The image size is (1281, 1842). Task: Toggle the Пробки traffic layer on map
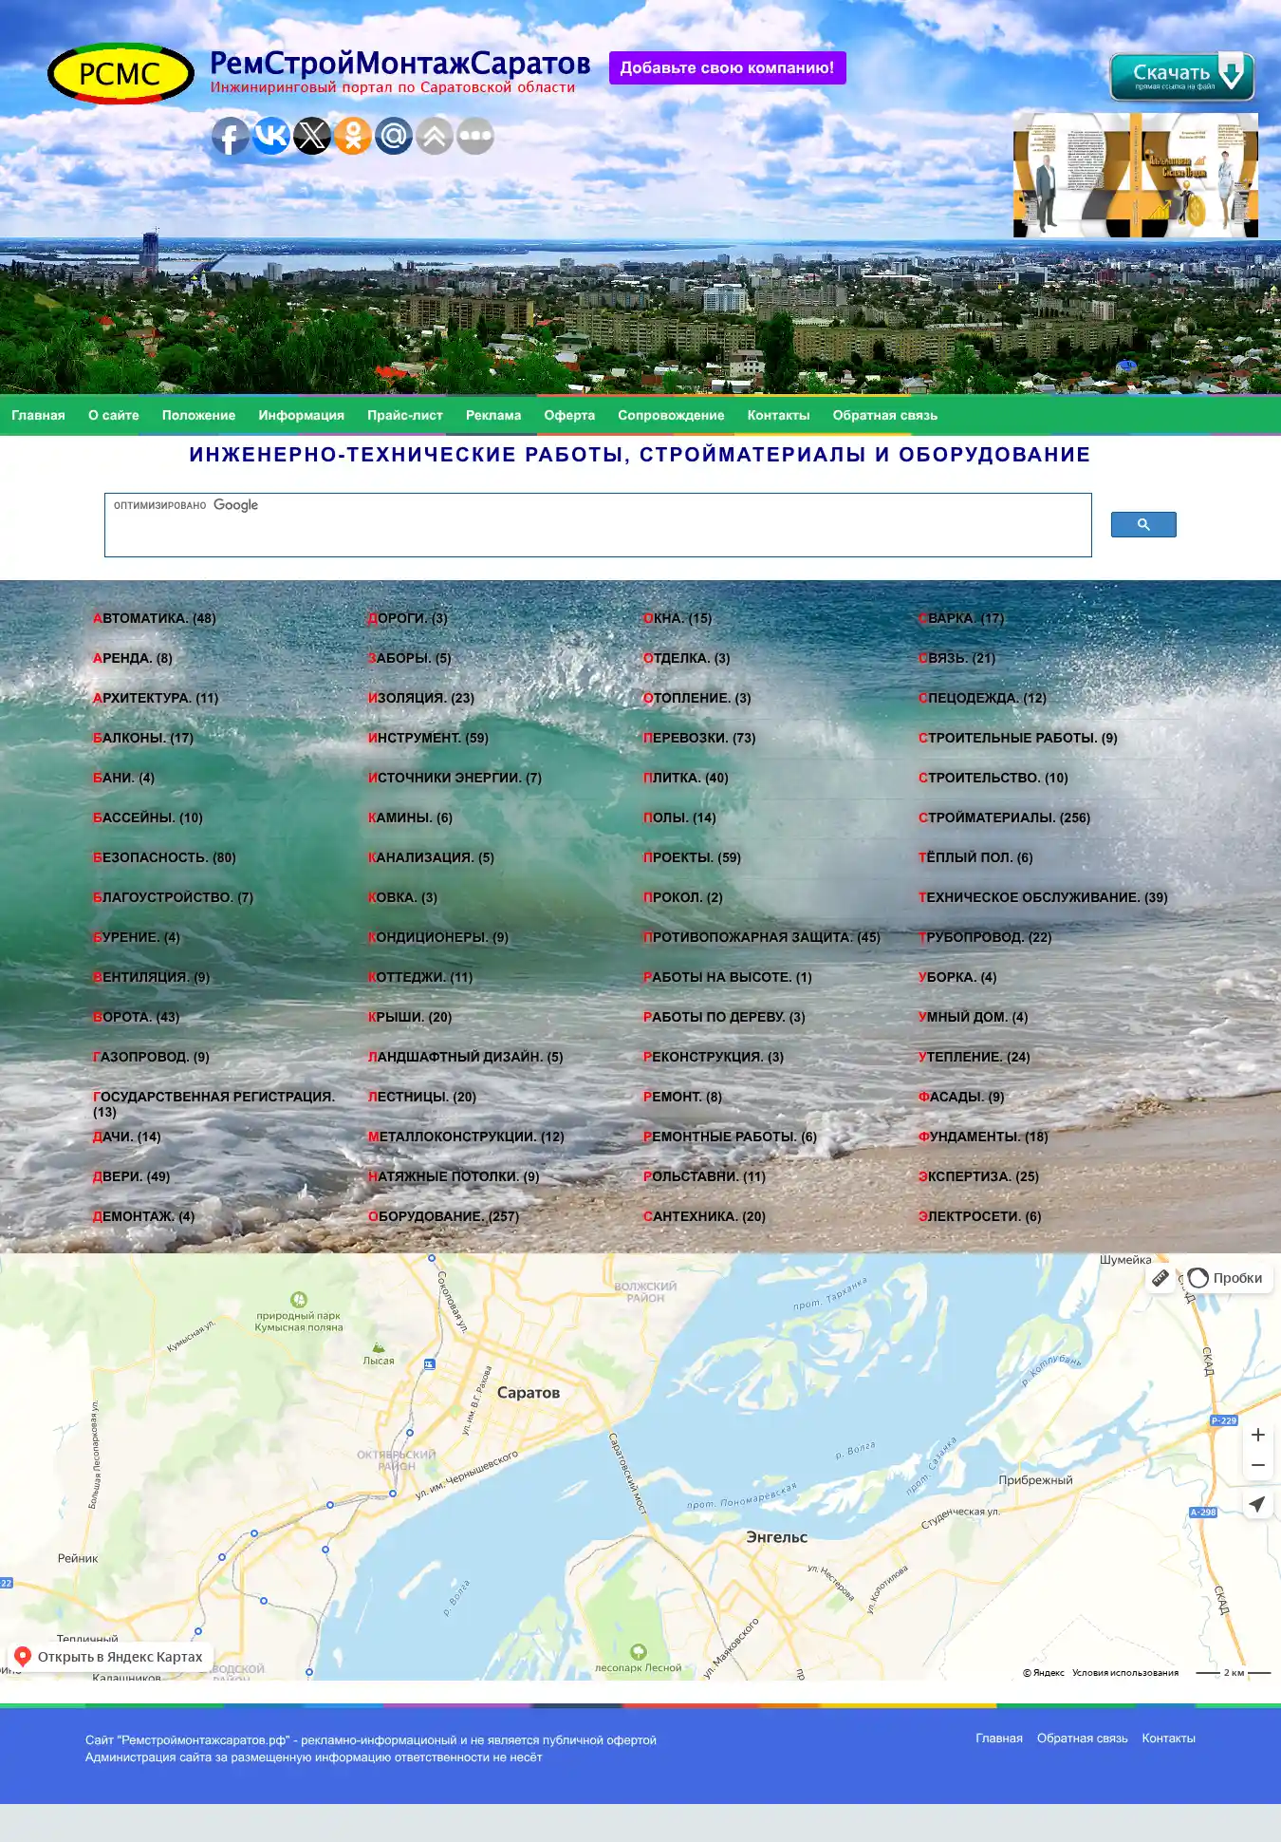[1226, 1278]
